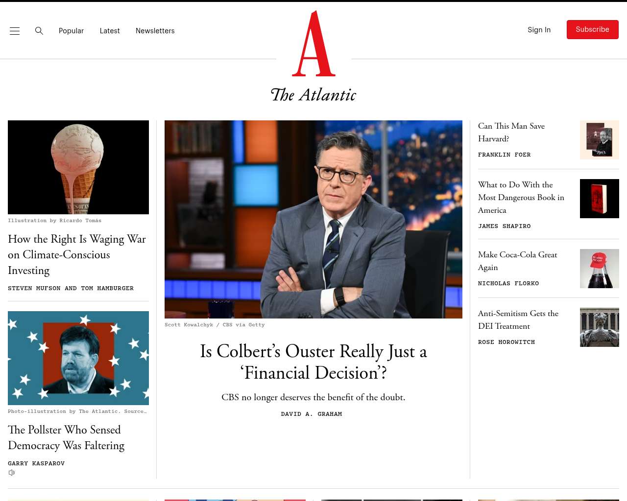The width and height of the screenshot is (627, 501).
Task: Click the audio speaker icon under Garry Kasparov
Action: click(x=12, y=473)
